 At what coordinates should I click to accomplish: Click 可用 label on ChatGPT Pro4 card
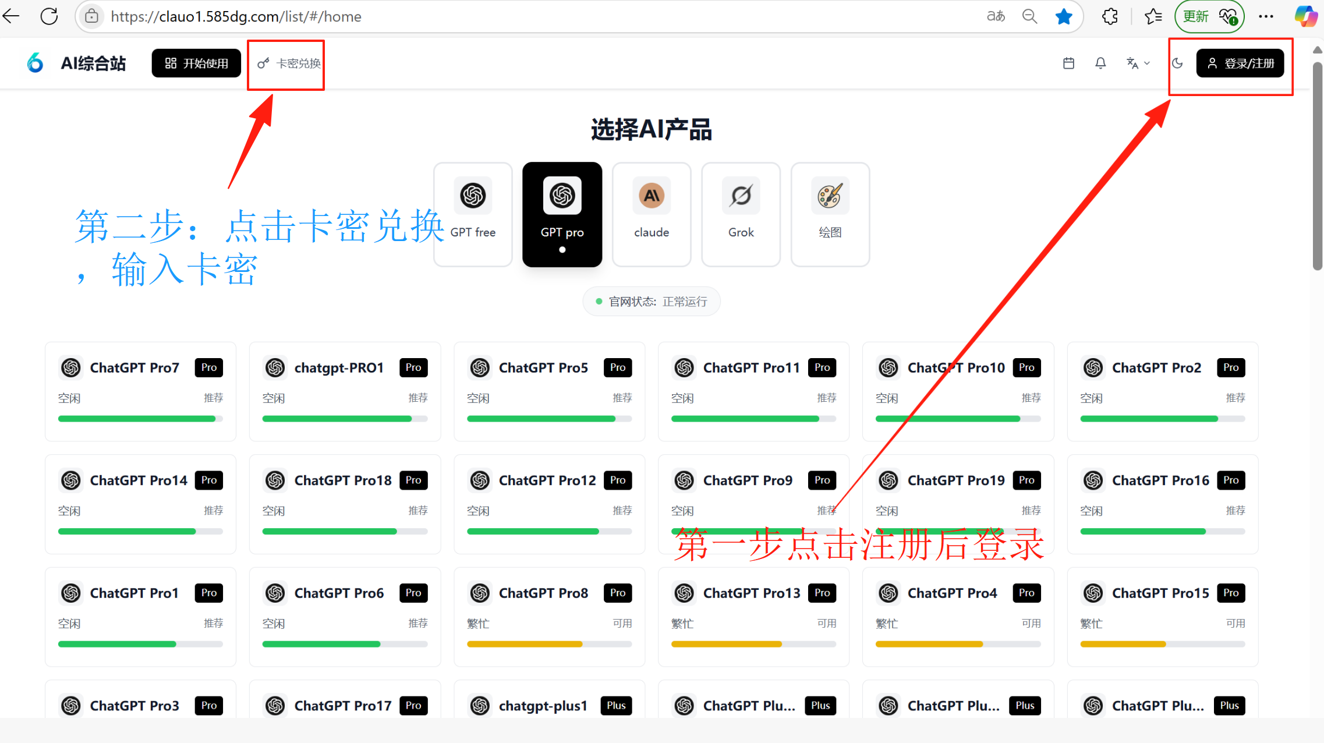coord(1031,623)
